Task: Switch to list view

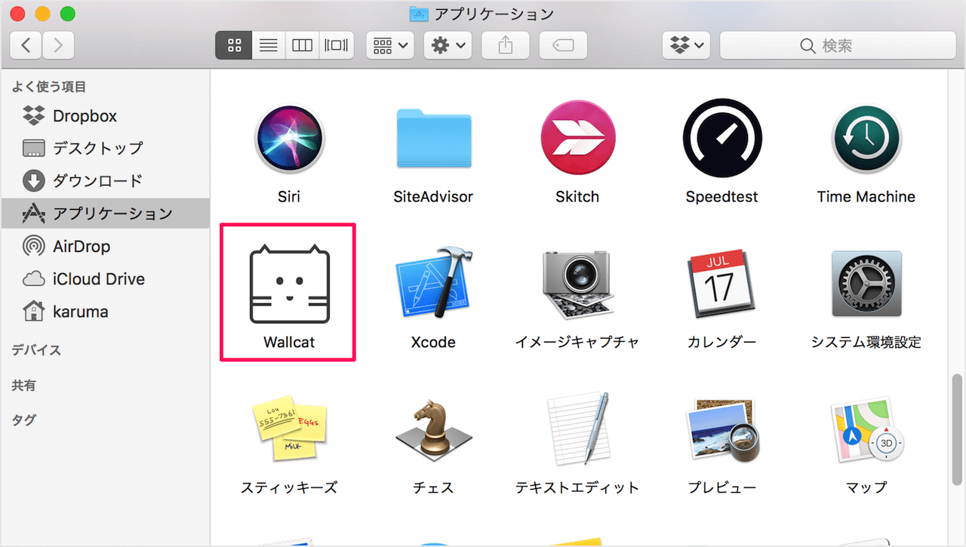Action: point(268,45)
